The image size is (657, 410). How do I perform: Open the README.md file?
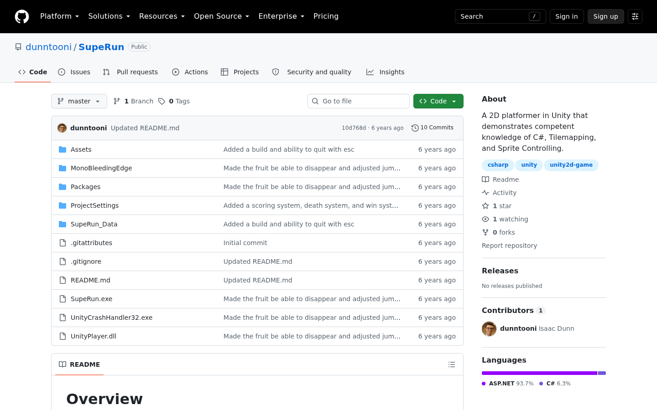pyautogui.click(x=90, y=280)
